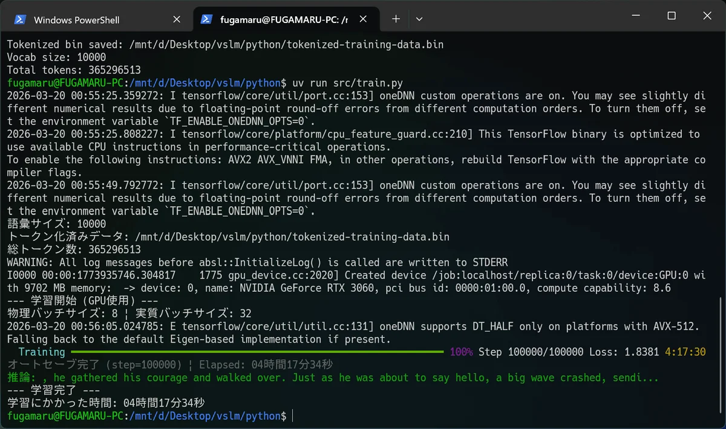The image size is (726, 429).
Task: Click the green Training progress bar
Action: pyautogui.click(x=257, y=352)
